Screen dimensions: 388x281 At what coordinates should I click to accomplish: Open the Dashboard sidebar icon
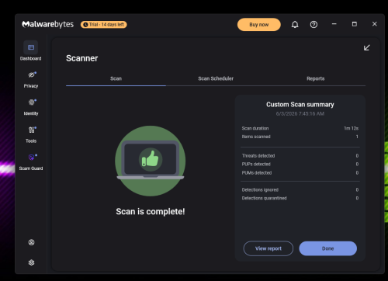pos(31,47)
